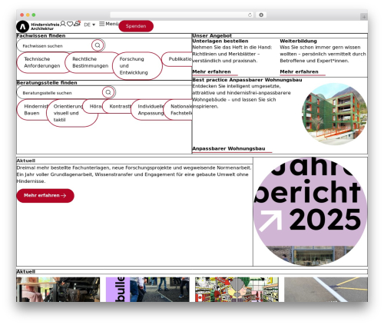
Task: Select the Technische Anforderungen chip
Action: pos(42,62)
